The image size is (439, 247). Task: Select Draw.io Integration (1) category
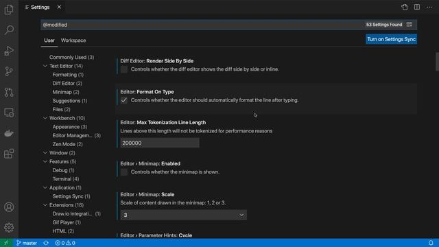click(76, 213)
